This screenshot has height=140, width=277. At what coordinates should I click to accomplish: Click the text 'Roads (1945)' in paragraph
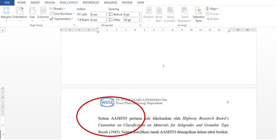109,132
